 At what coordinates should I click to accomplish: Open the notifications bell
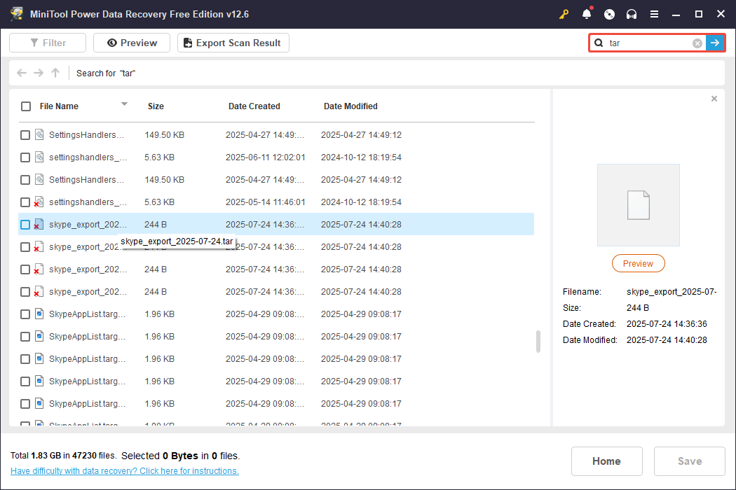point(586,13)
